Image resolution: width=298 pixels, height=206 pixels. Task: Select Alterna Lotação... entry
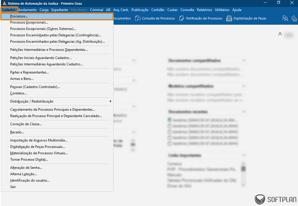[57, 174]
